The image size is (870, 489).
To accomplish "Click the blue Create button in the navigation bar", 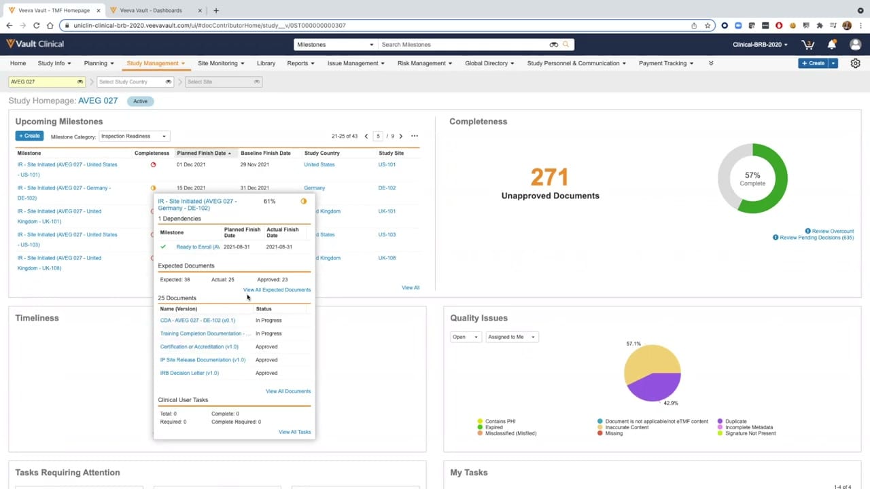I will [813, 63].
